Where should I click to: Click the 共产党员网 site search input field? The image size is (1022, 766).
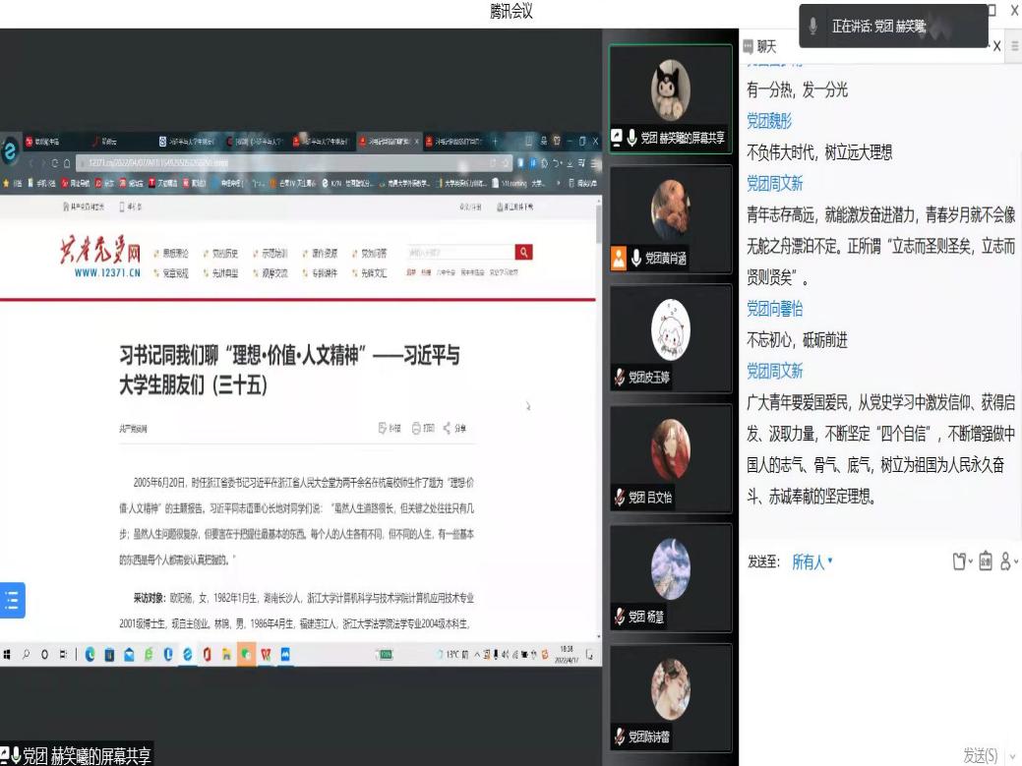tap(460, 252)
